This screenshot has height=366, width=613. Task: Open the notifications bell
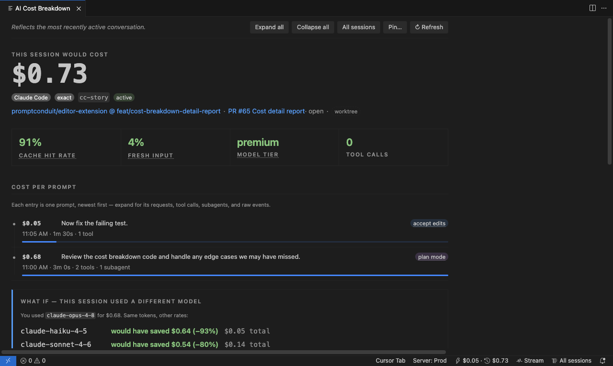[x=602, y=361]
